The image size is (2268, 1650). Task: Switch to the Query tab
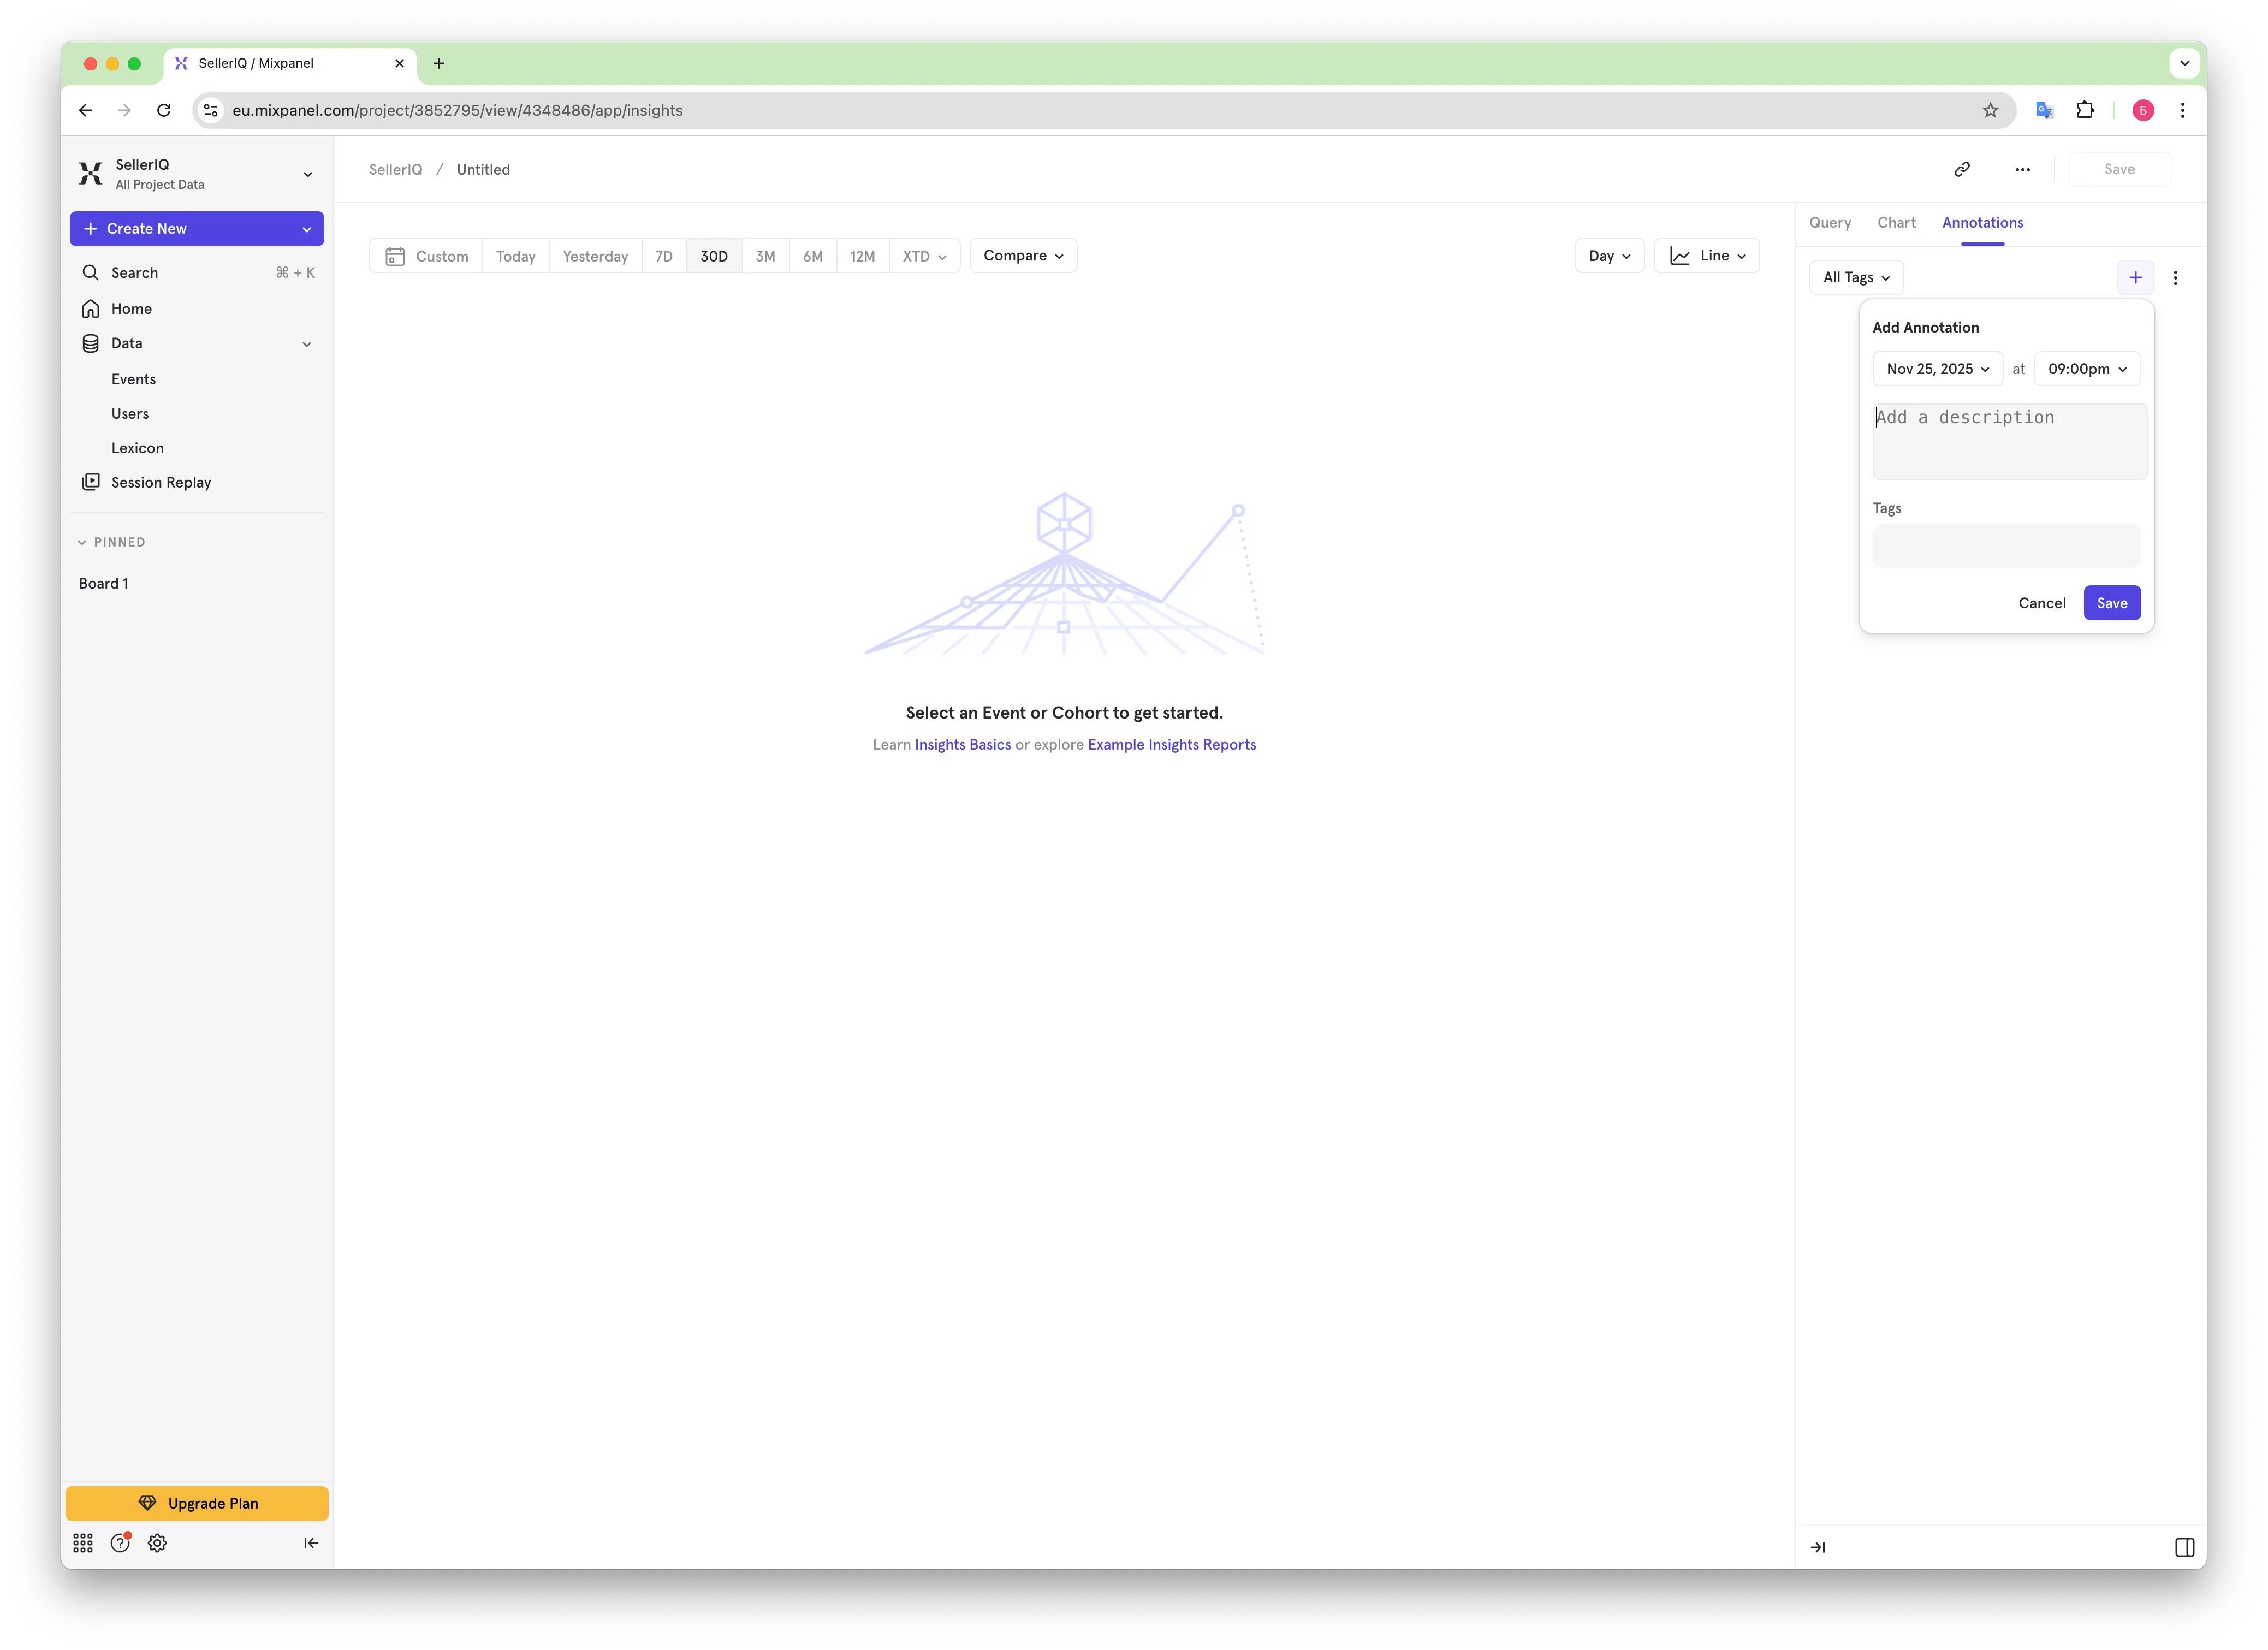click(1830, 222)
